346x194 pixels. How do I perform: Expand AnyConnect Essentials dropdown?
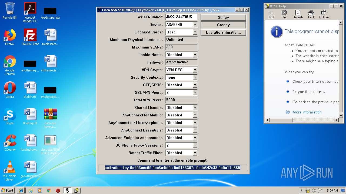pyautogui.click(x=195, y=130)
